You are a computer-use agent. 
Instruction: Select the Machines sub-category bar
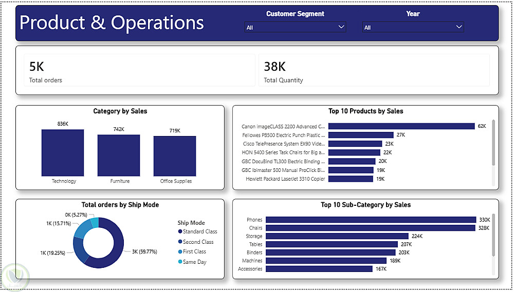point(326,261)
